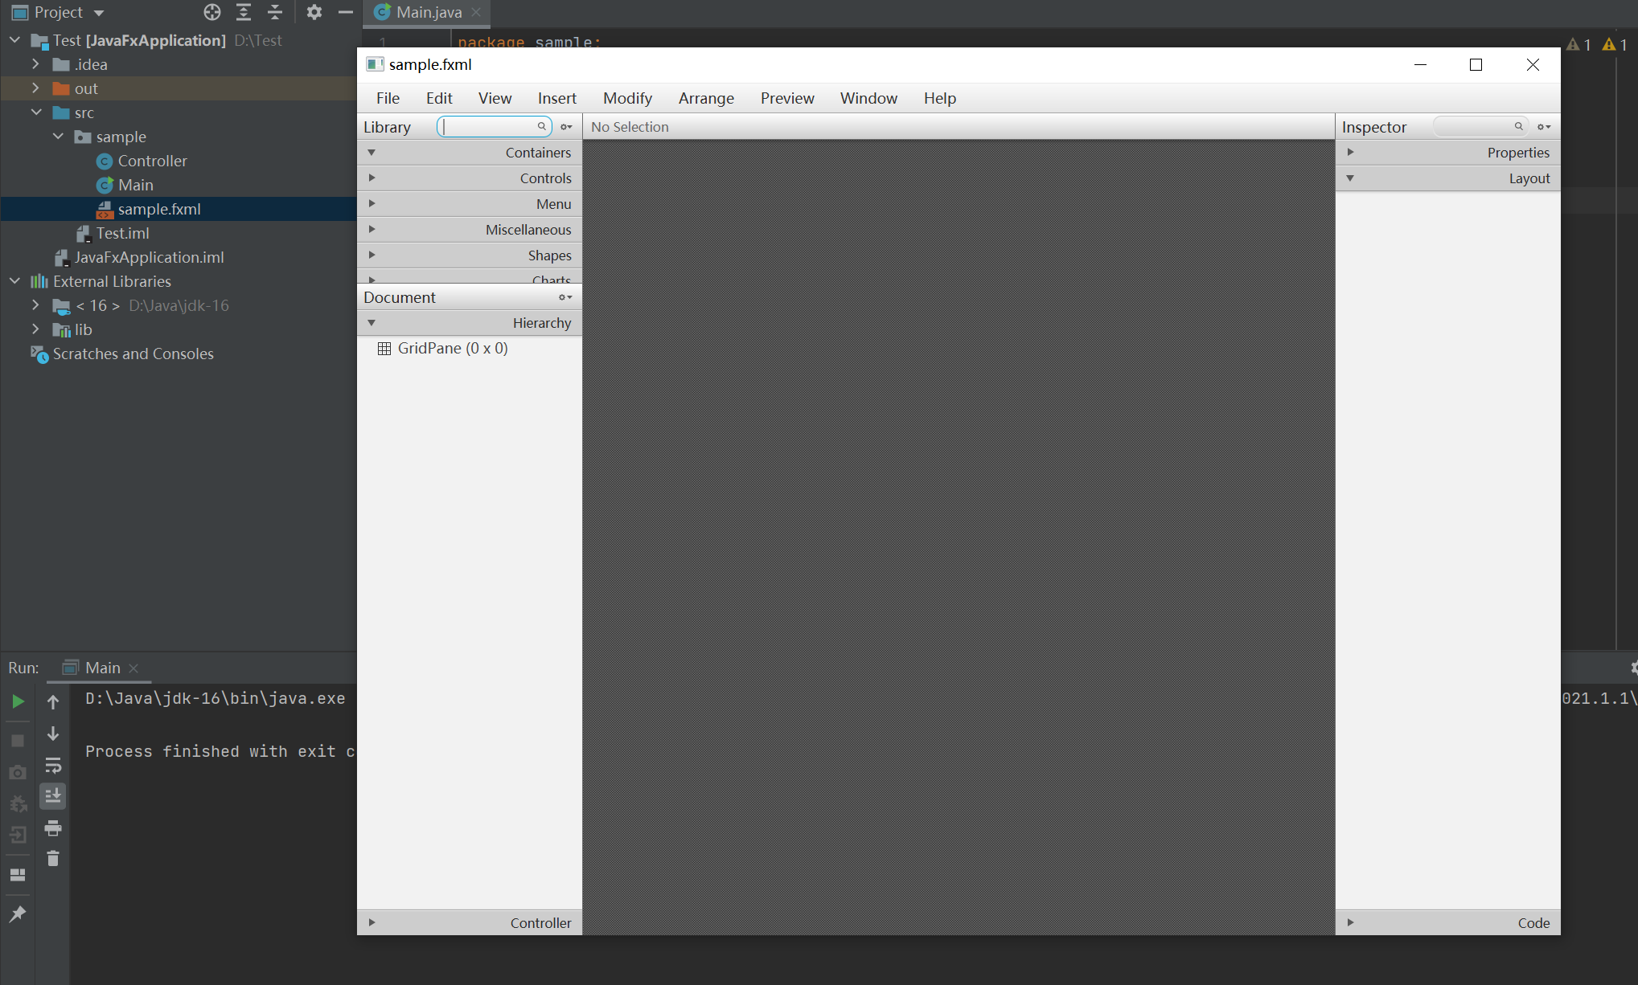The width and height of the screenshot is (1638, 985).
Task: Open the Preview menu
Action: (786, 98)
